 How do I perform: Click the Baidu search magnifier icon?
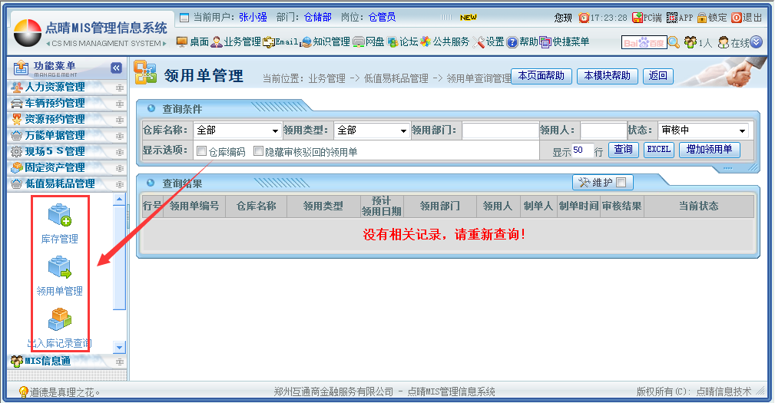pos(674,42)
